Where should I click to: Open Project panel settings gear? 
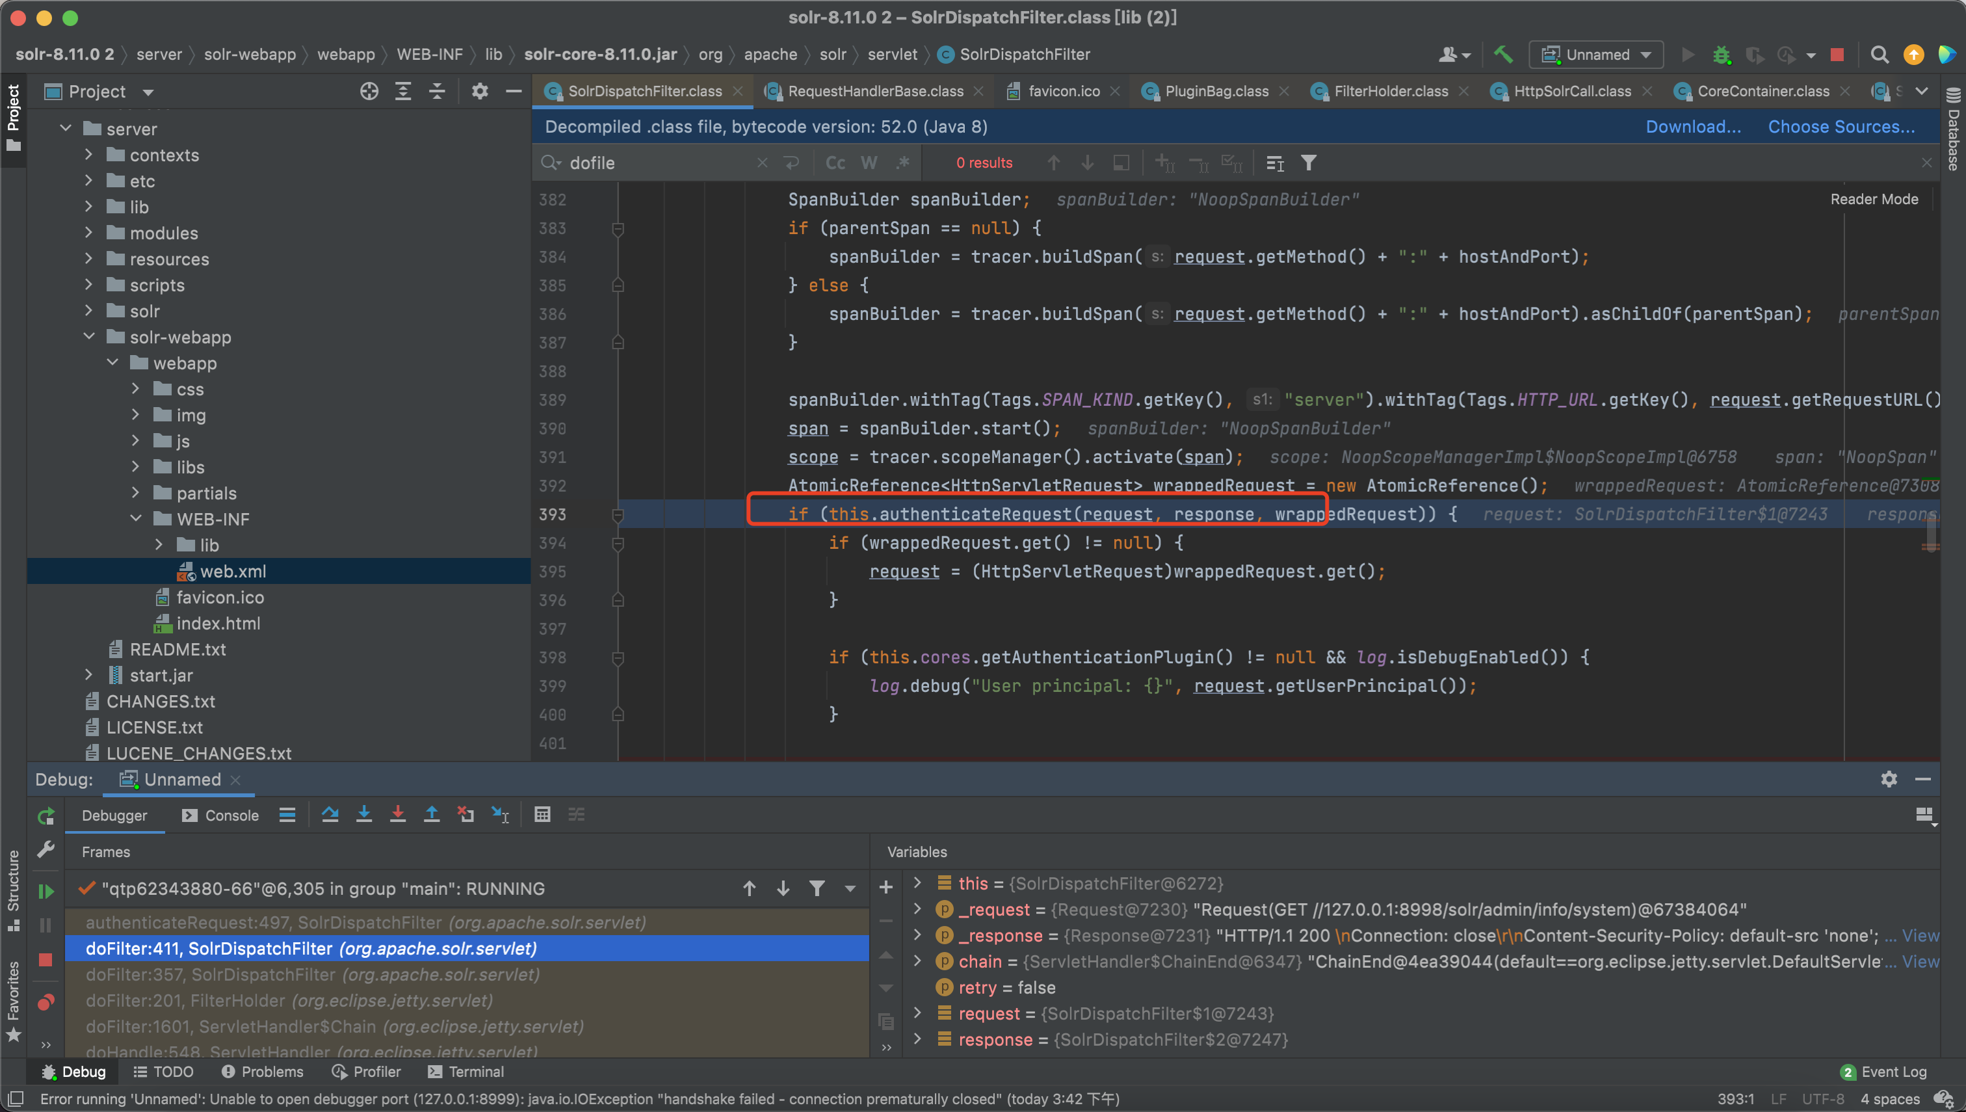(480, 92)
